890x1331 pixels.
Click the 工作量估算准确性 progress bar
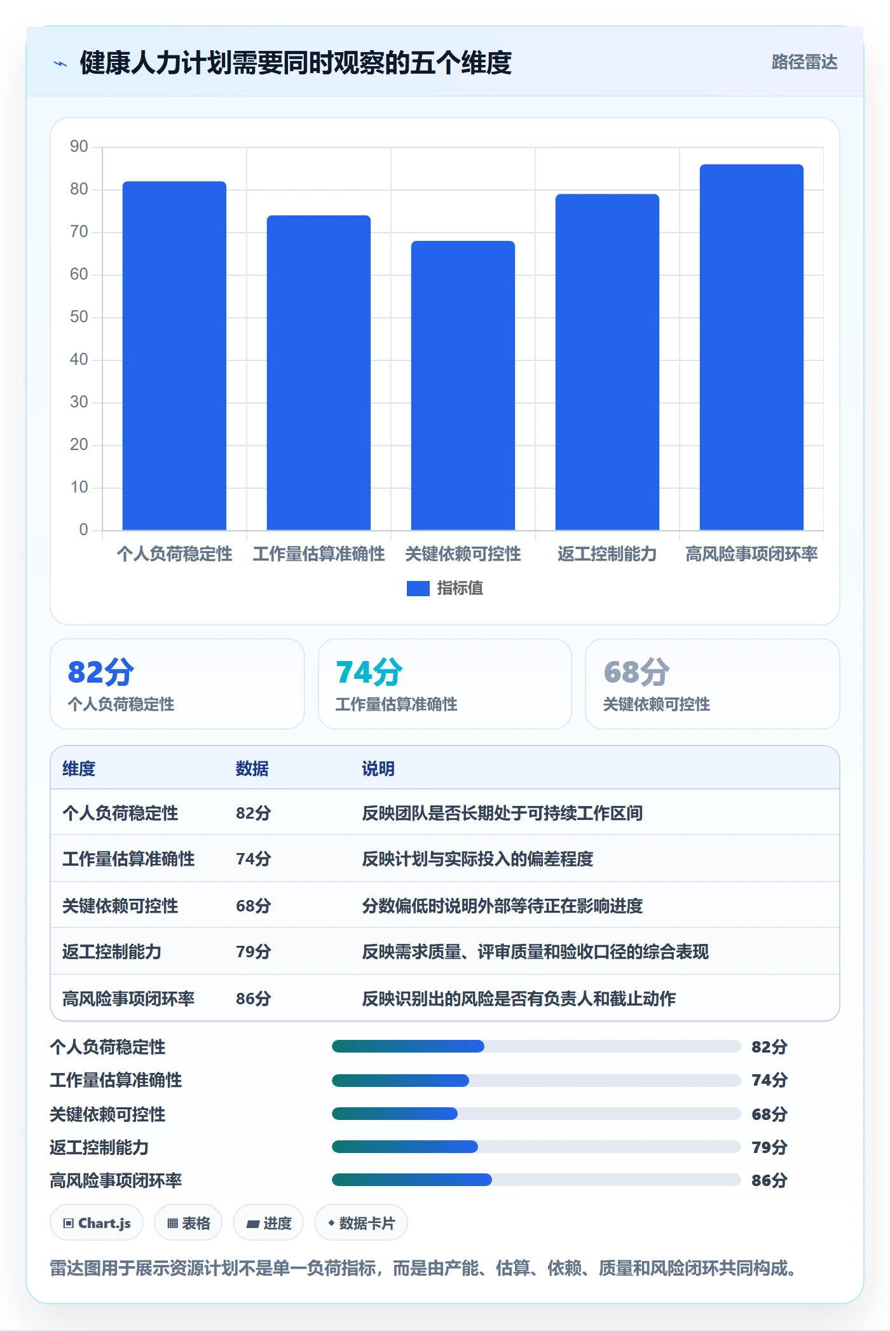(537, 1080)
